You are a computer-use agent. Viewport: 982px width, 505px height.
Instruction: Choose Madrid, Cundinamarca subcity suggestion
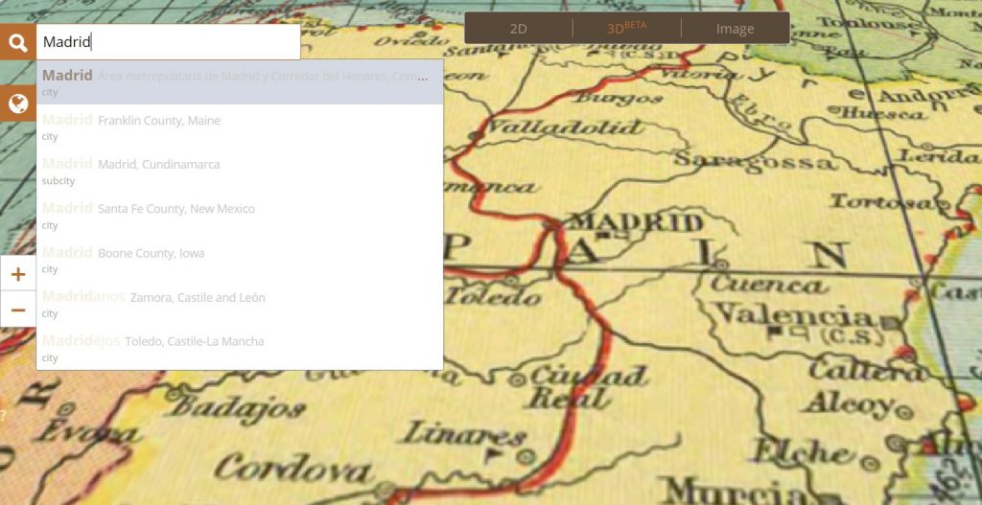pos(240,172)
